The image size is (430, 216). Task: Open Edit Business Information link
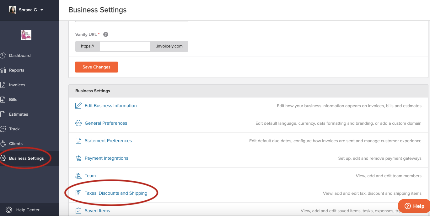pyautogui.click(x=111, y=106)
